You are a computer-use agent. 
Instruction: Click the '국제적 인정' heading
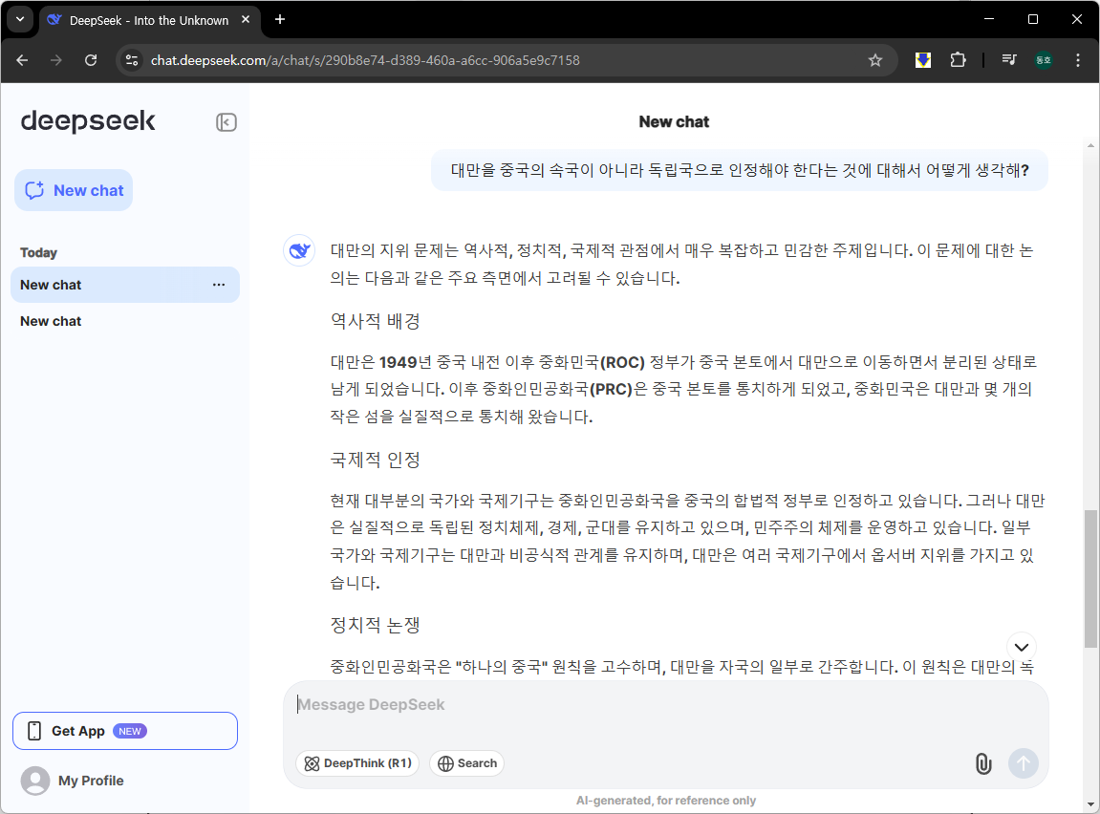[376, 460]
